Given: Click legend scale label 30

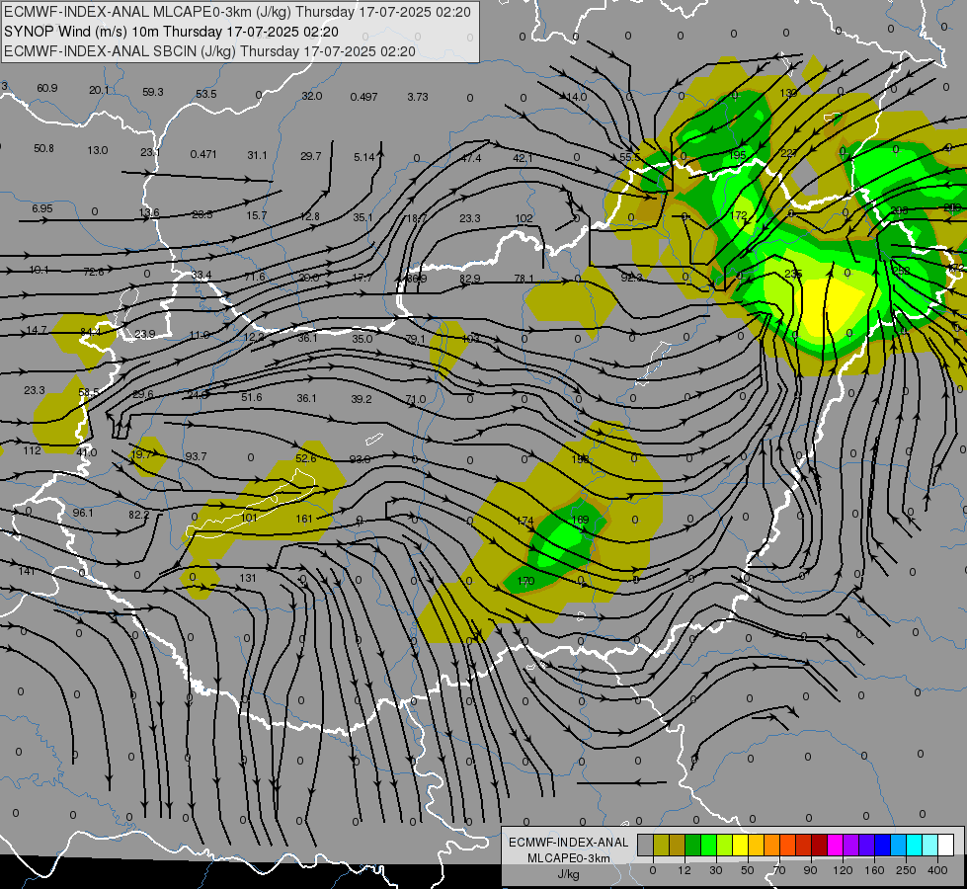Looking at the screenshot, I should [x=716, y=870].
